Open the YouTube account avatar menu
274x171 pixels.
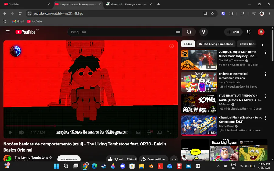pyautogui.click(x=261, y=32)
